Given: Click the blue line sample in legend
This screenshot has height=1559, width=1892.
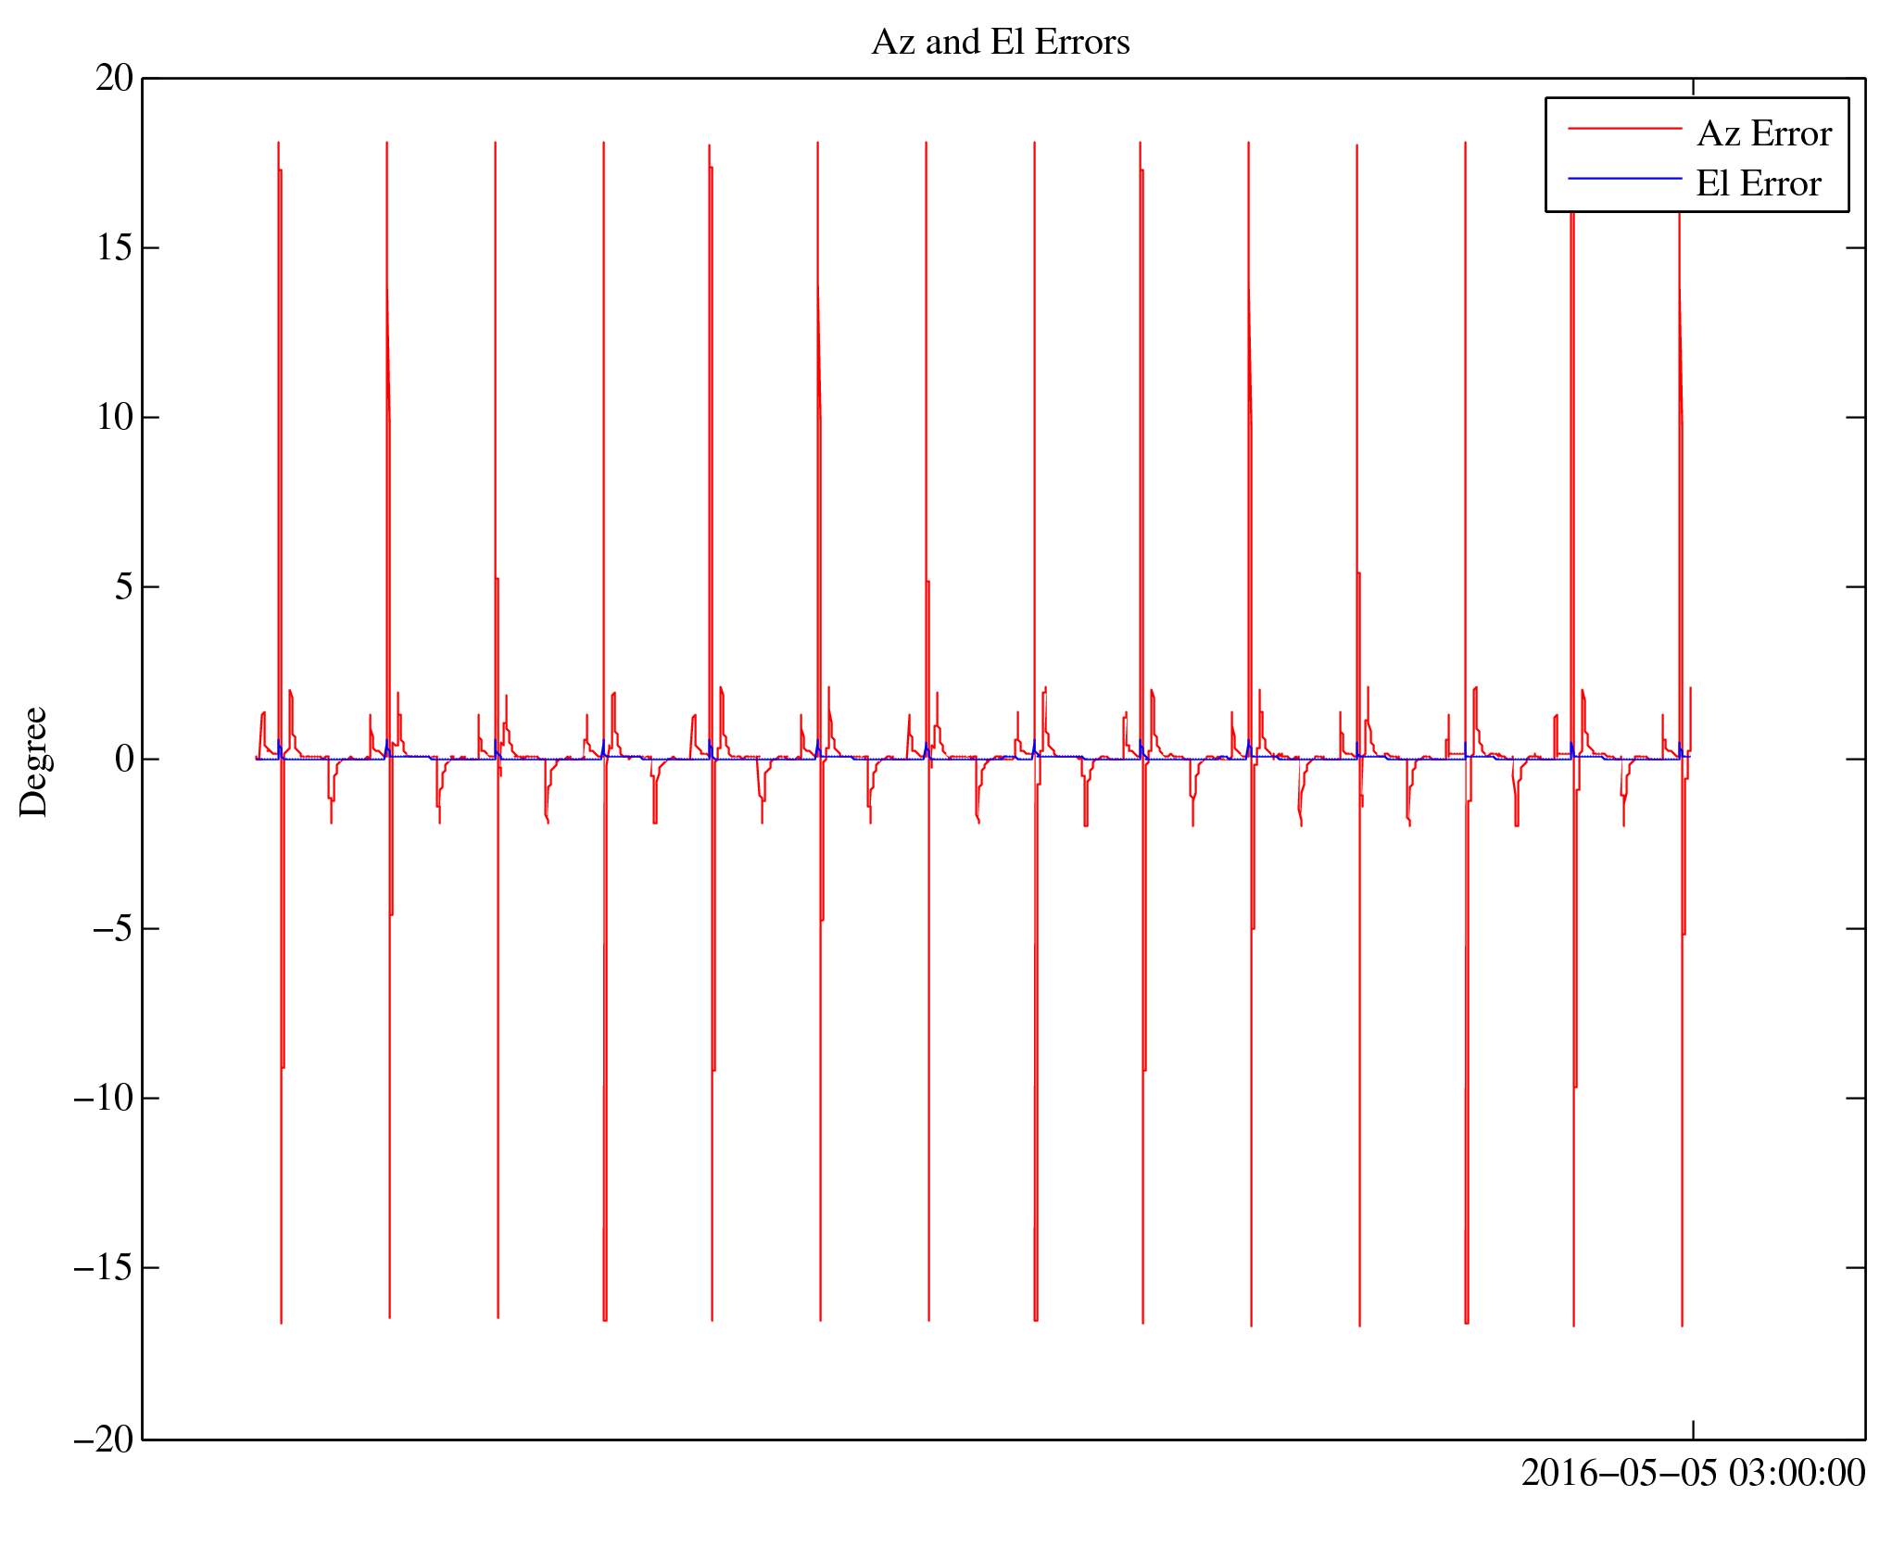Looking at the screenshot, I should [1623, 178].
